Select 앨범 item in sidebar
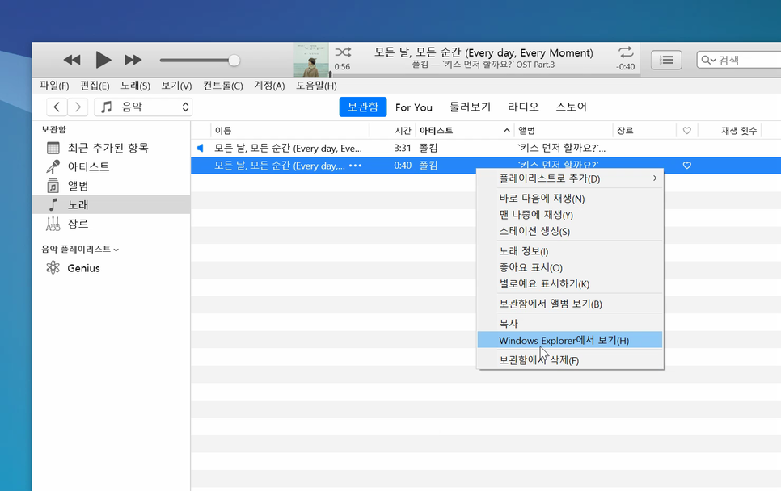Image resolution: width=781 pixels, height=491 pixels. pos(111,186)
